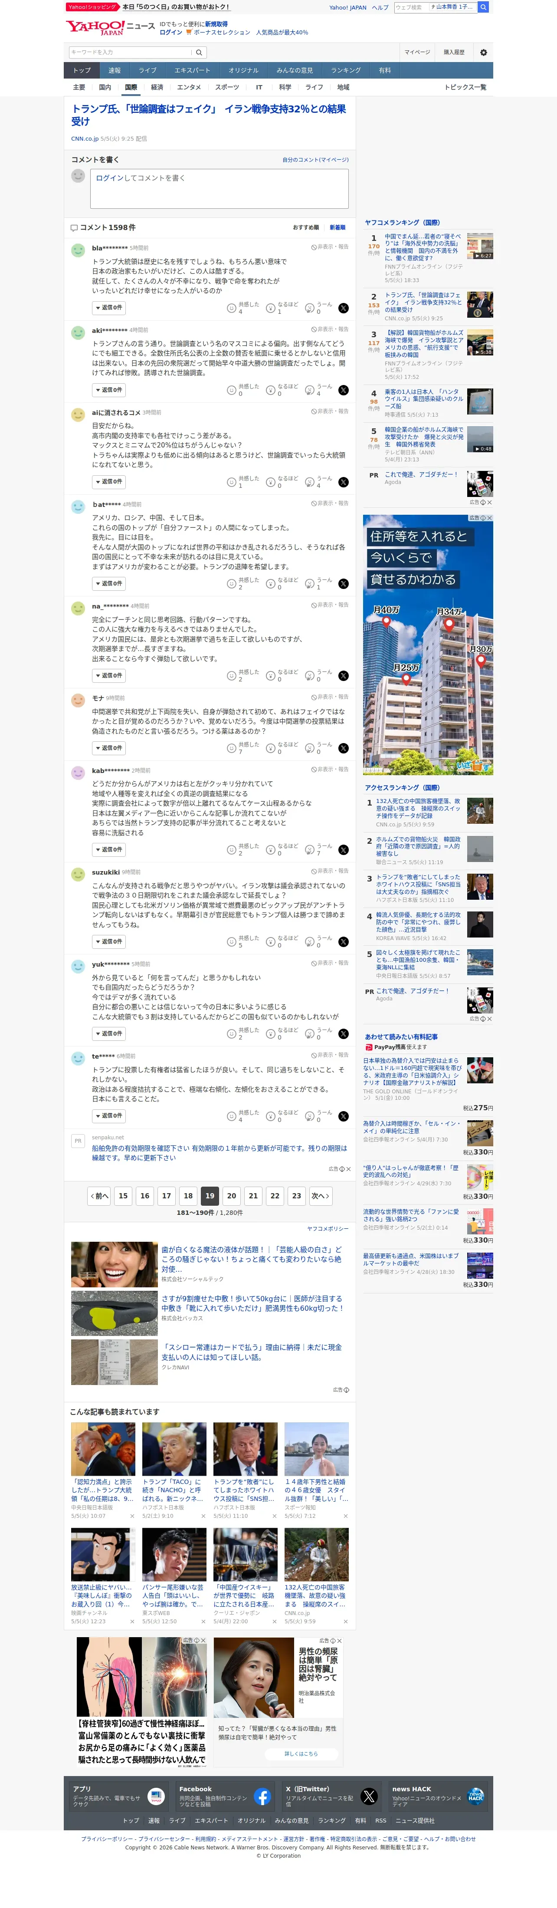This screenshot has height=1908, width=557.
Task: Close the apartment rental ad
Action: (x=490, y=518)
